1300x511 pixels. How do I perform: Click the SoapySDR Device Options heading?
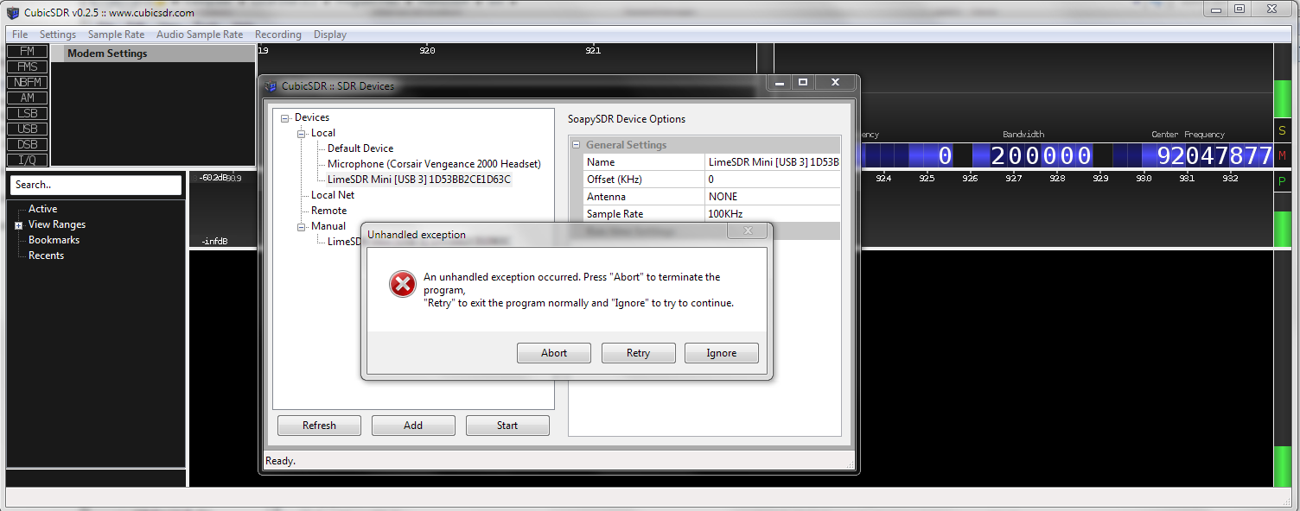[627, 119]
